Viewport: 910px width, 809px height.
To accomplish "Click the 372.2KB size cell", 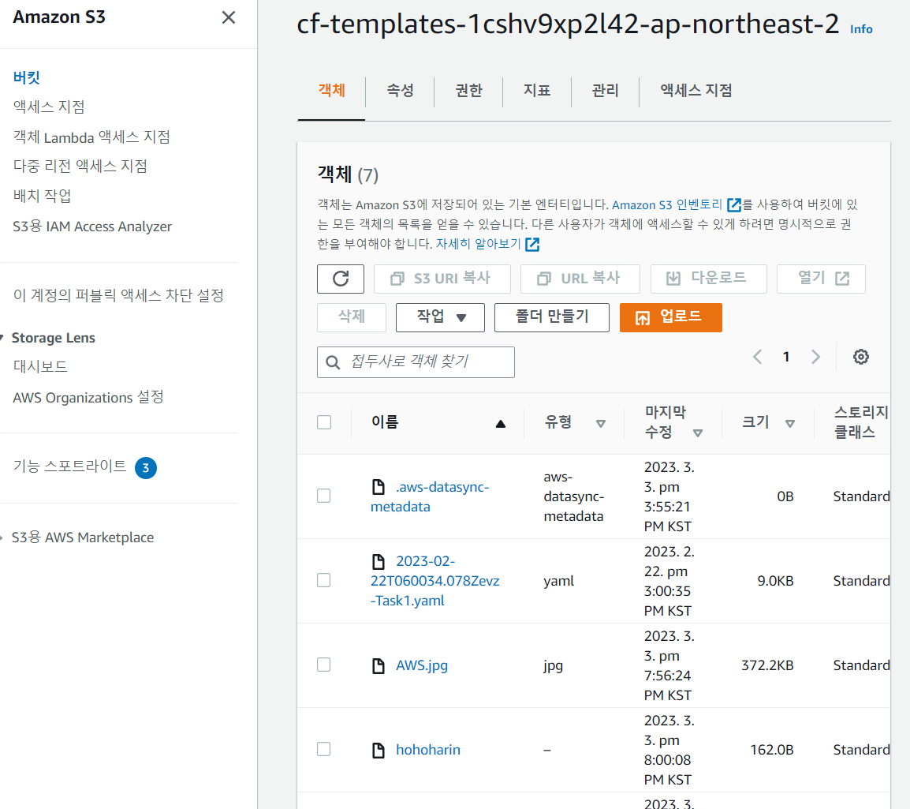I will [x=767, y=665].
